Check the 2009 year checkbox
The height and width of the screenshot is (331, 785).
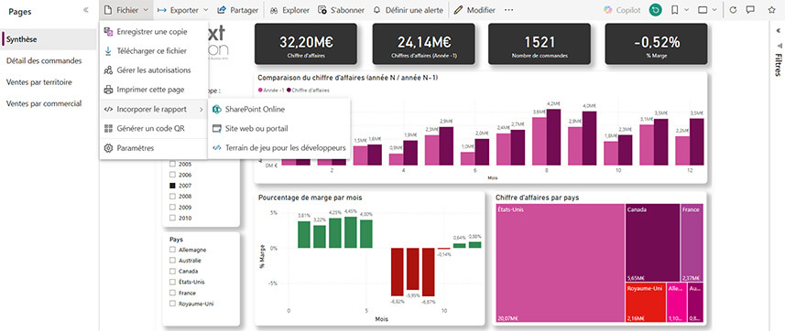(x=173, y=207)
